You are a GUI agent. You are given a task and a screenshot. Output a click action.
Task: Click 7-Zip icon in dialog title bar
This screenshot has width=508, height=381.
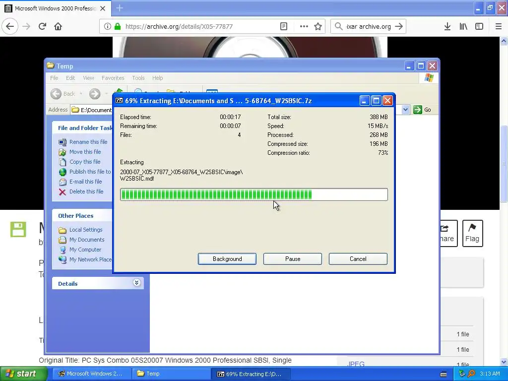click(119, 100)
